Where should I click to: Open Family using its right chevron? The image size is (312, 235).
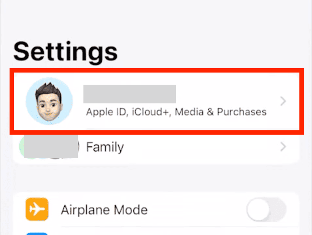pyautogui.click(x=283, y=147)
